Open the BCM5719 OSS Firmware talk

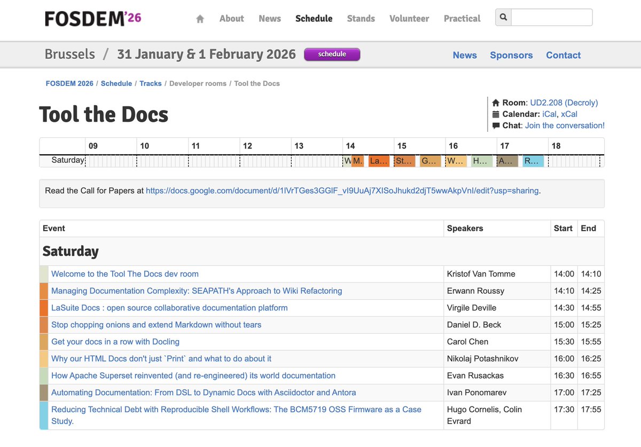click(x=236, y=415)
